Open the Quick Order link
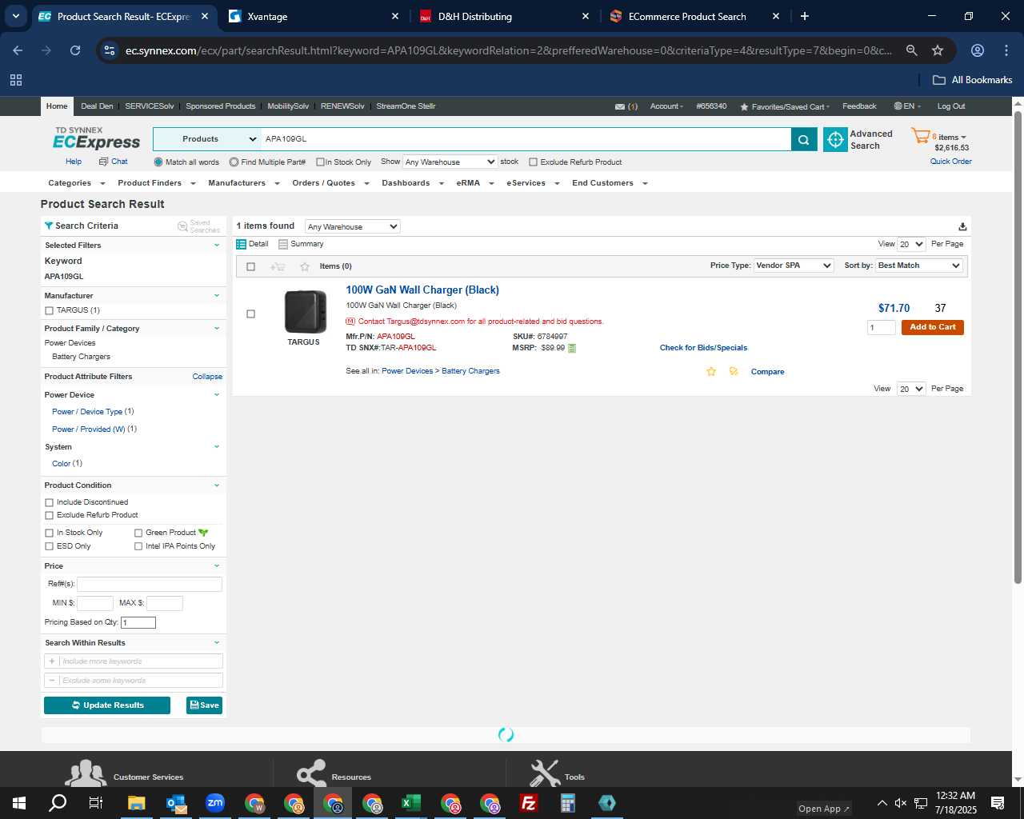1024x819 pixels. pos(951,162)
